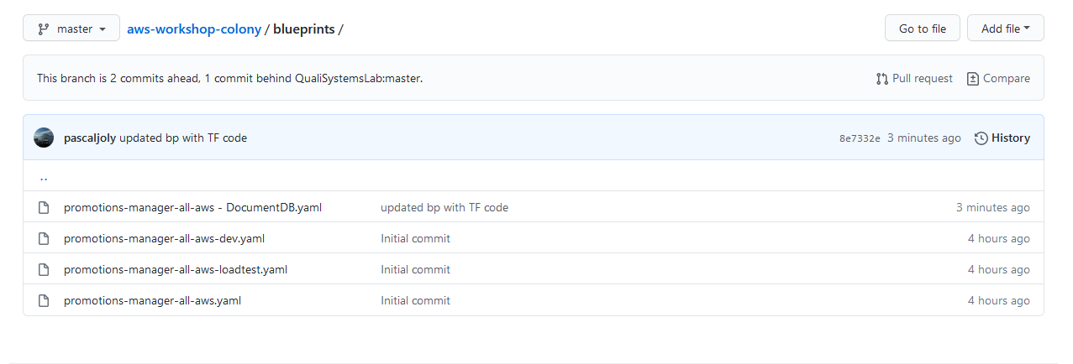Click the History clock icon
1073x364 pixels.
click(981, 138)
